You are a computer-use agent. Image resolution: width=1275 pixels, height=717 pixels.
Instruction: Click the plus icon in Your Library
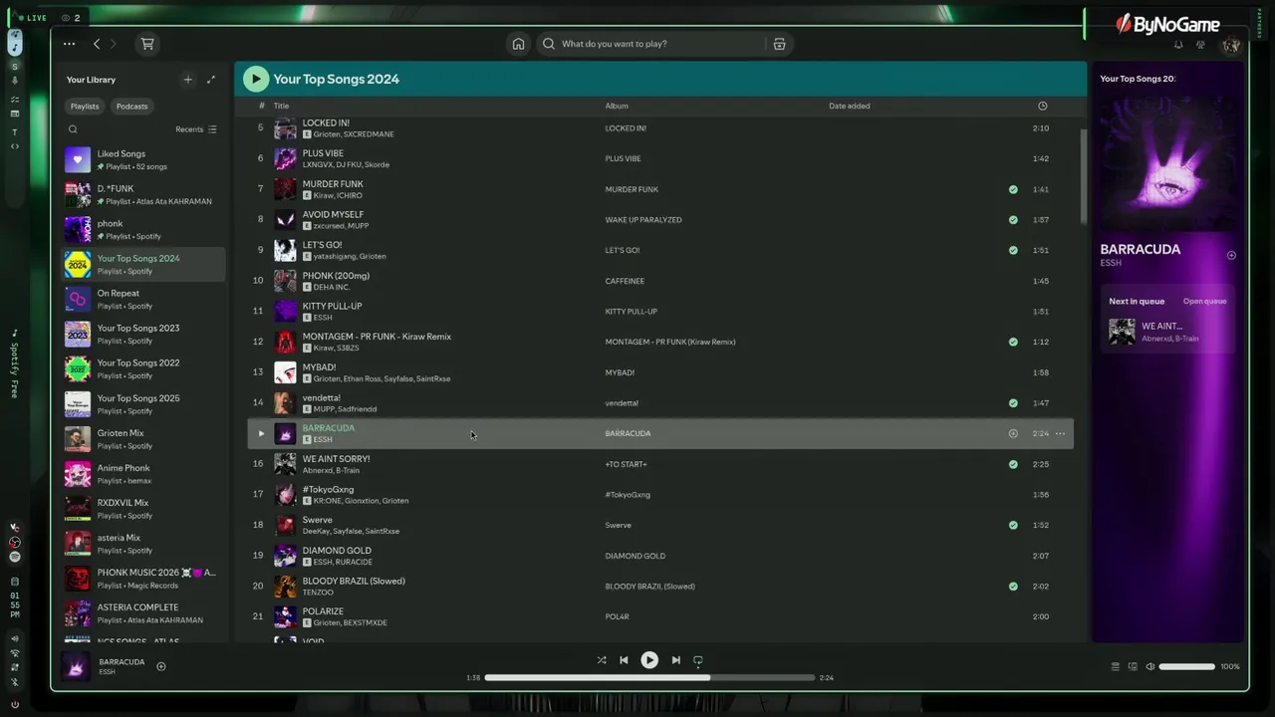(x=187, y=80)
